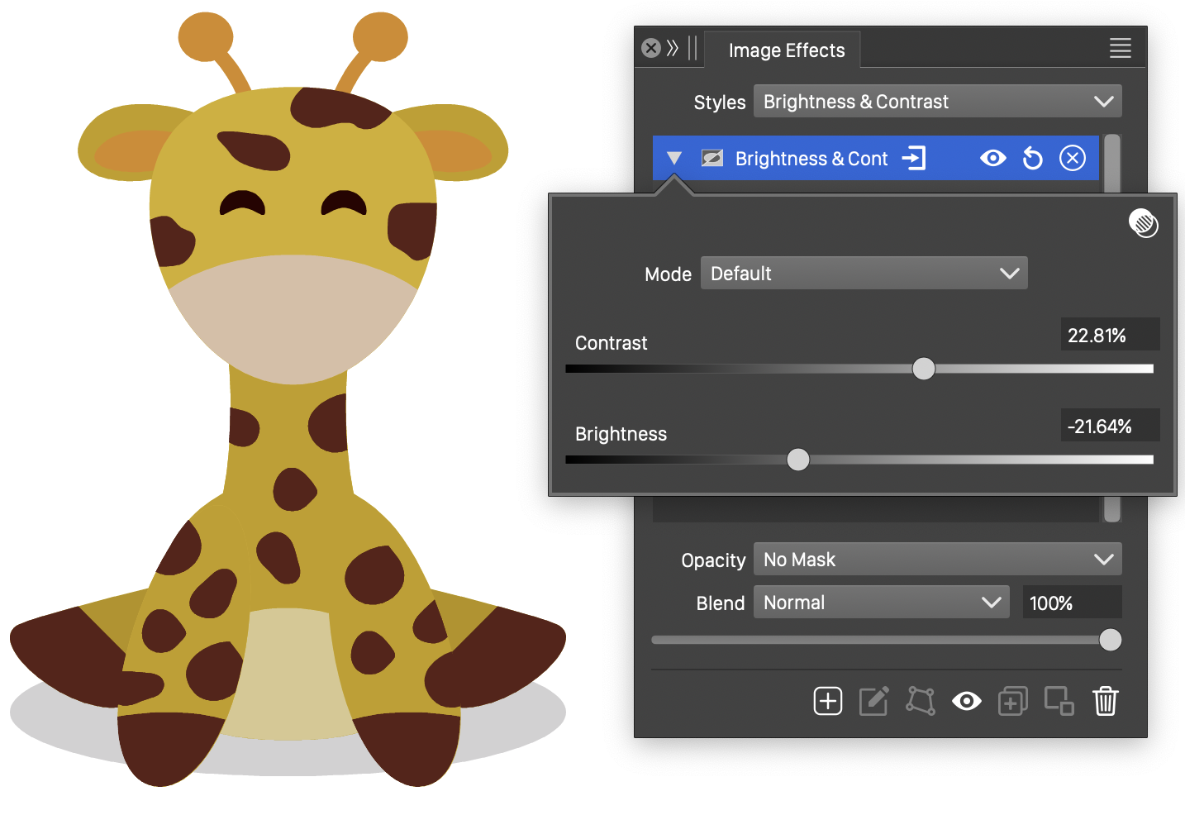Image resolution: width=1185 pixels, height=815 pixels.
Task: Expand the Blend mode Normal dropdown
Action: [x=881, y=603]
